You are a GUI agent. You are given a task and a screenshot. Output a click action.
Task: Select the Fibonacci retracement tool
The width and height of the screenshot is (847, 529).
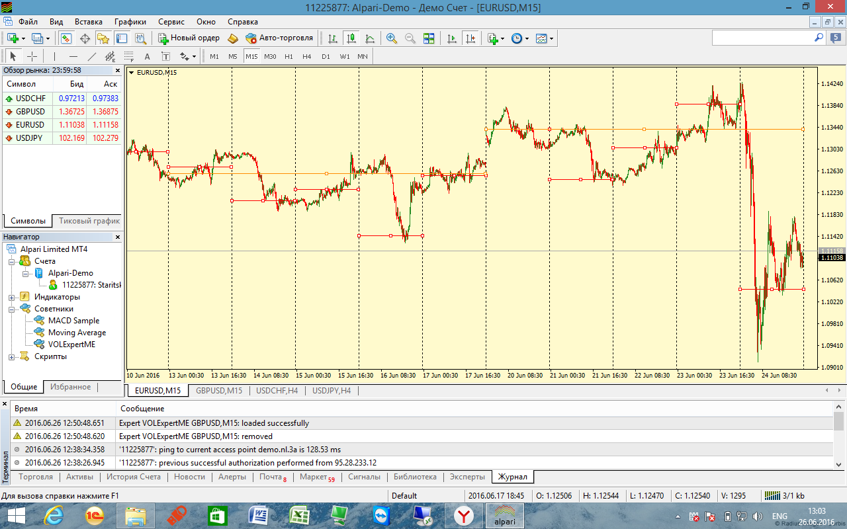[x=128, y=56]
